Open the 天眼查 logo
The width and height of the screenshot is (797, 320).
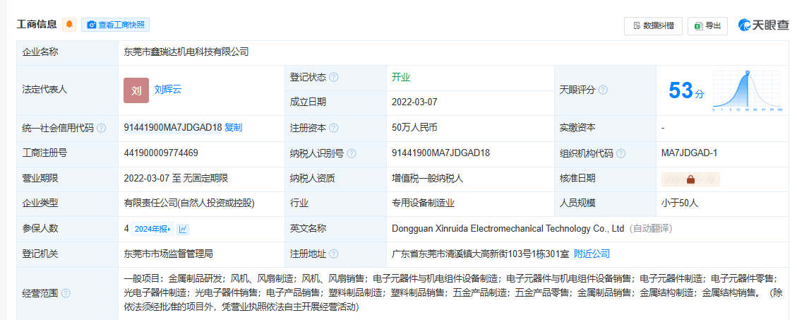[x=763, y=25]
